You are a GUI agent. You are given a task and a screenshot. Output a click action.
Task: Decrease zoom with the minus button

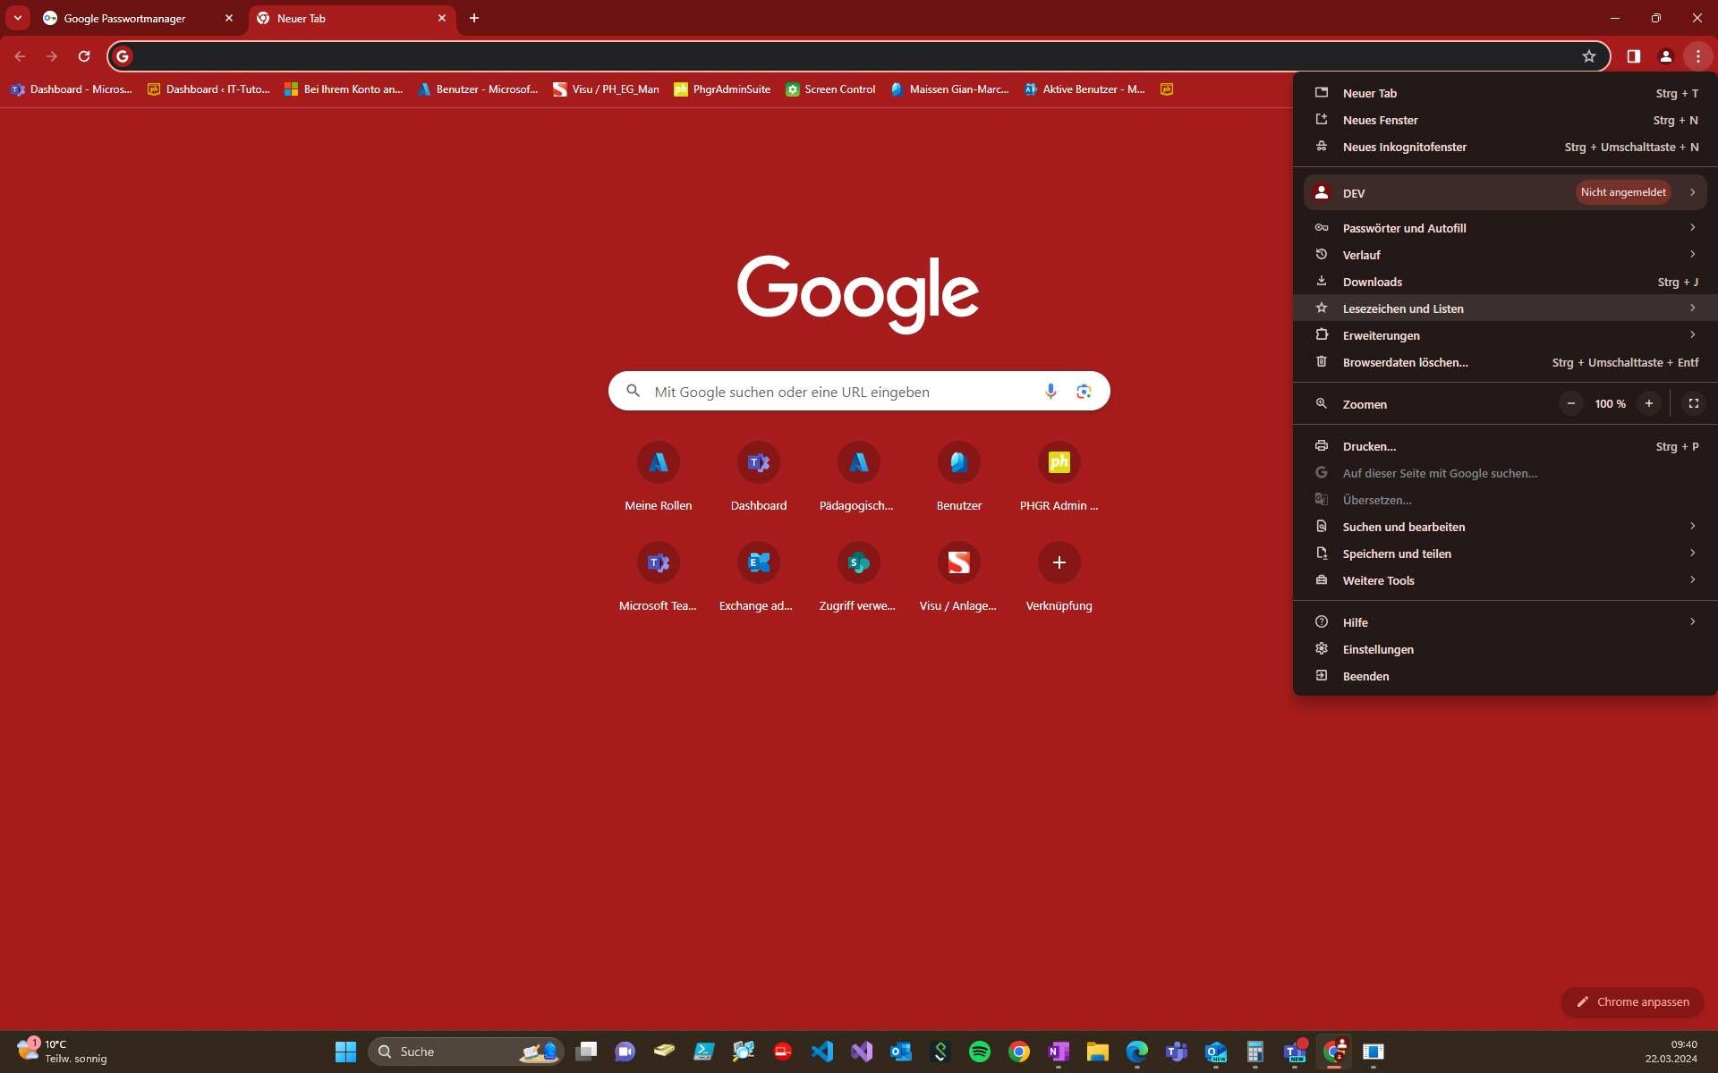click(1570, 404)
